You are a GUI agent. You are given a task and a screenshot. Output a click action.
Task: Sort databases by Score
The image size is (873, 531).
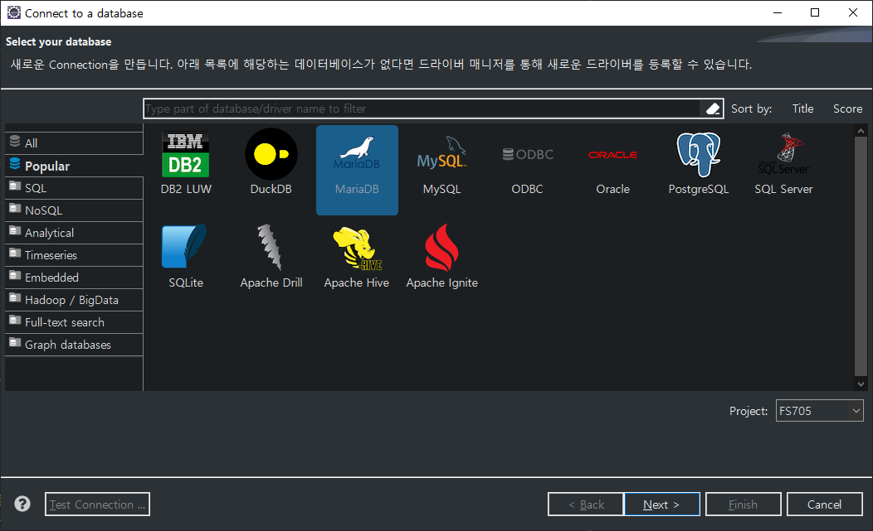click(847, 109)
